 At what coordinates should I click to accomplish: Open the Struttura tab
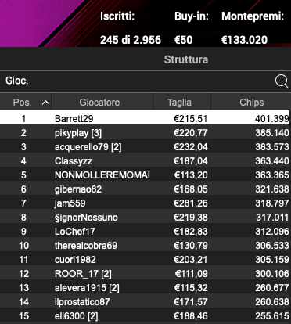coord(186,59)
